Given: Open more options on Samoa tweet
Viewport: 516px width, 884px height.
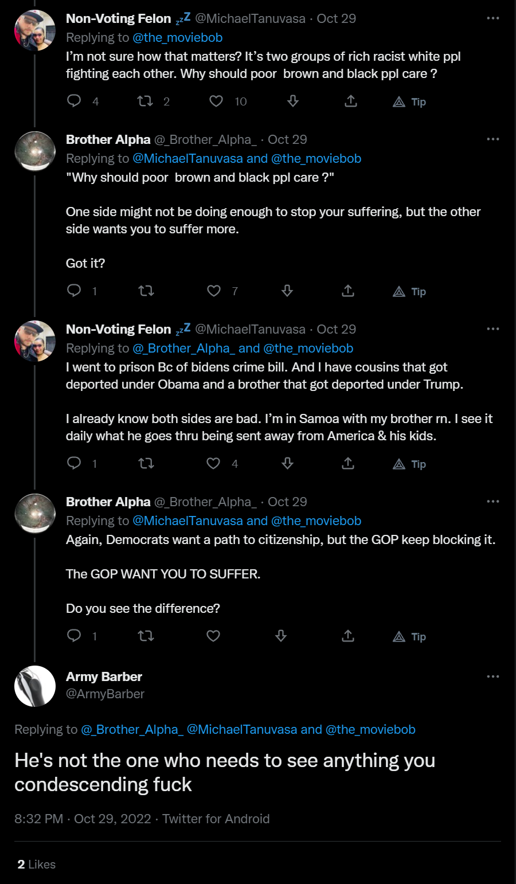Looking at the screenshot, I should 492,329.
